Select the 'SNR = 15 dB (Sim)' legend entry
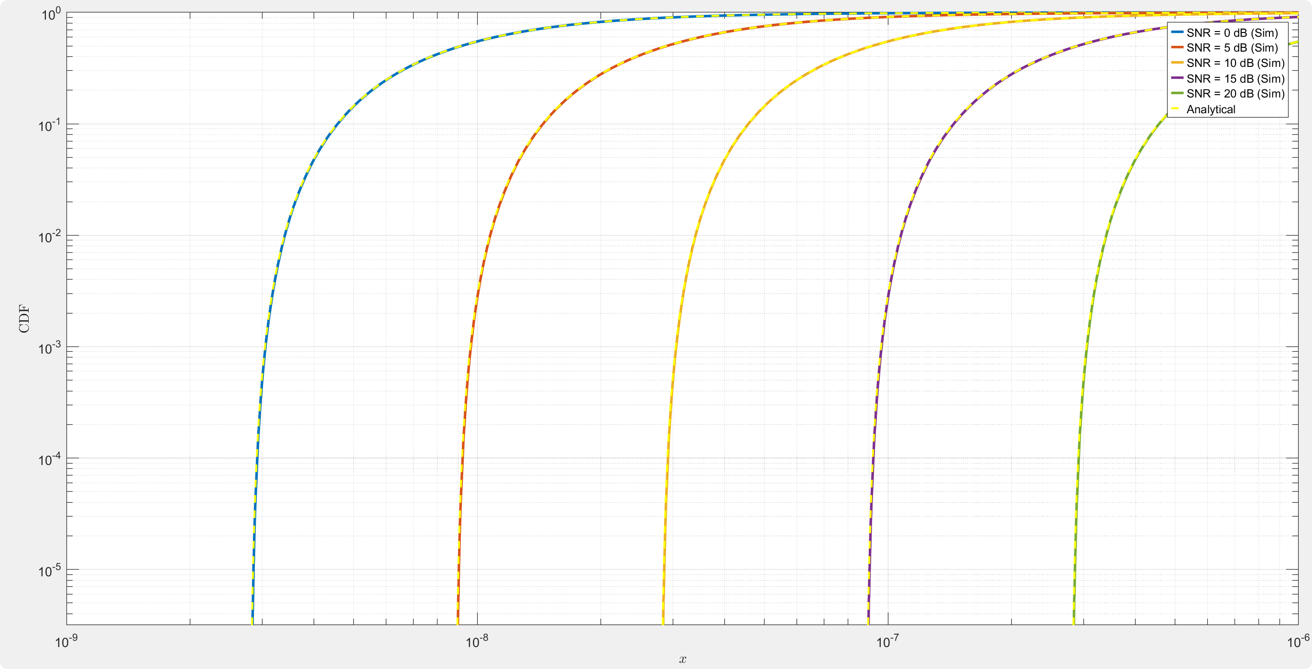The image size is (1312, 669). coord(1235,79)
